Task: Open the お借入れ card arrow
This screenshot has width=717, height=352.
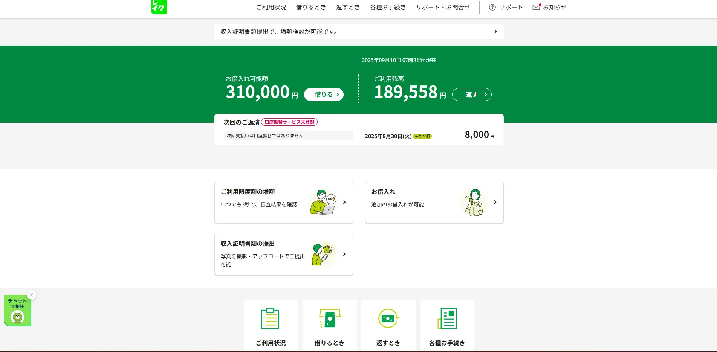Action: click(495, 202)
